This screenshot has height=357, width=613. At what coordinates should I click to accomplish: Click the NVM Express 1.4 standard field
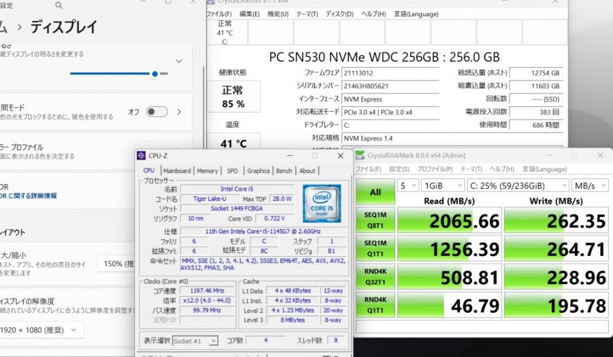[x=452, y=139]
